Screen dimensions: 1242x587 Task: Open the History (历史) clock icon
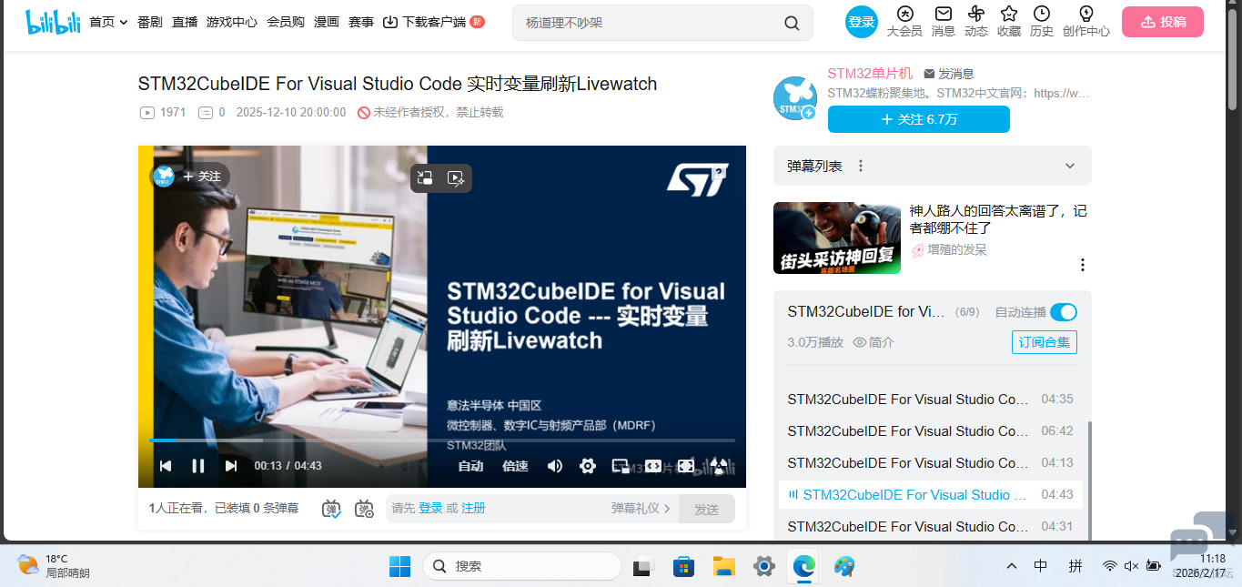pos(1041,21)
